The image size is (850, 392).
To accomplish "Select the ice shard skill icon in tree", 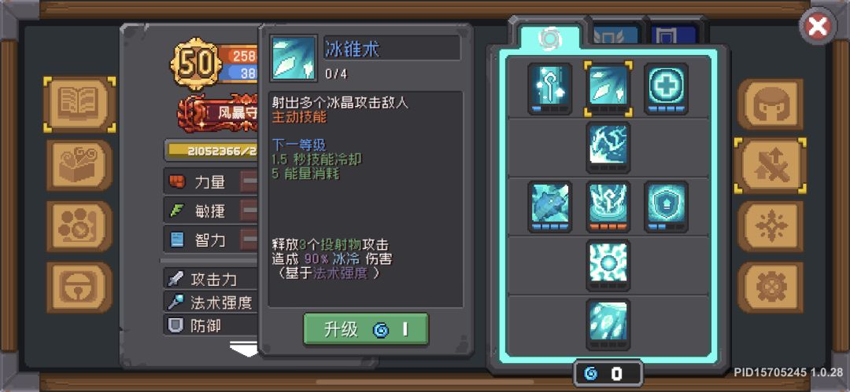I will click(x=608, y=89).
